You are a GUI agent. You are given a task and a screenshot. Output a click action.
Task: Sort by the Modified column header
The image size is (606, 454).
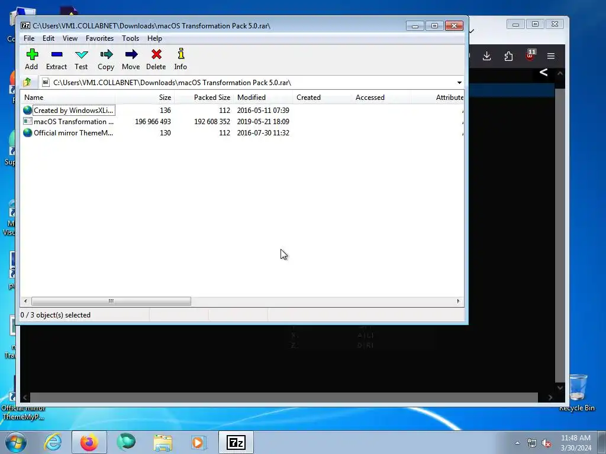pyautogui.click(x=263, y=98)
